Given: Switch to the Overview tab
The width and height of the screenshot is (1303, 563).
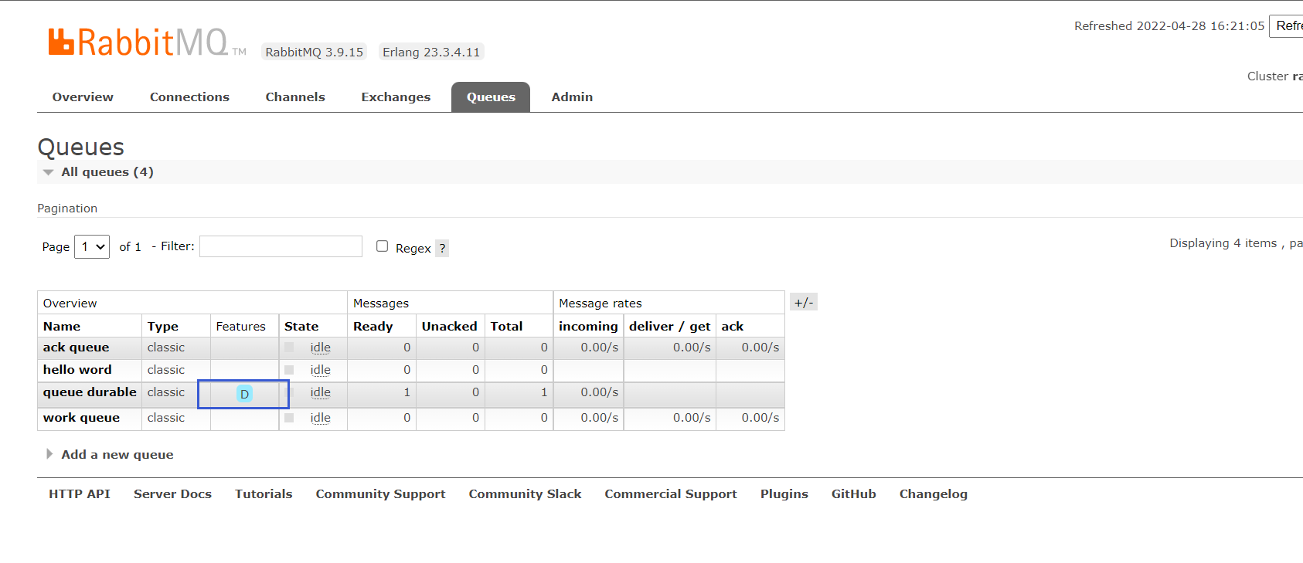Looking at the screenshot, I should pos(83,97).
